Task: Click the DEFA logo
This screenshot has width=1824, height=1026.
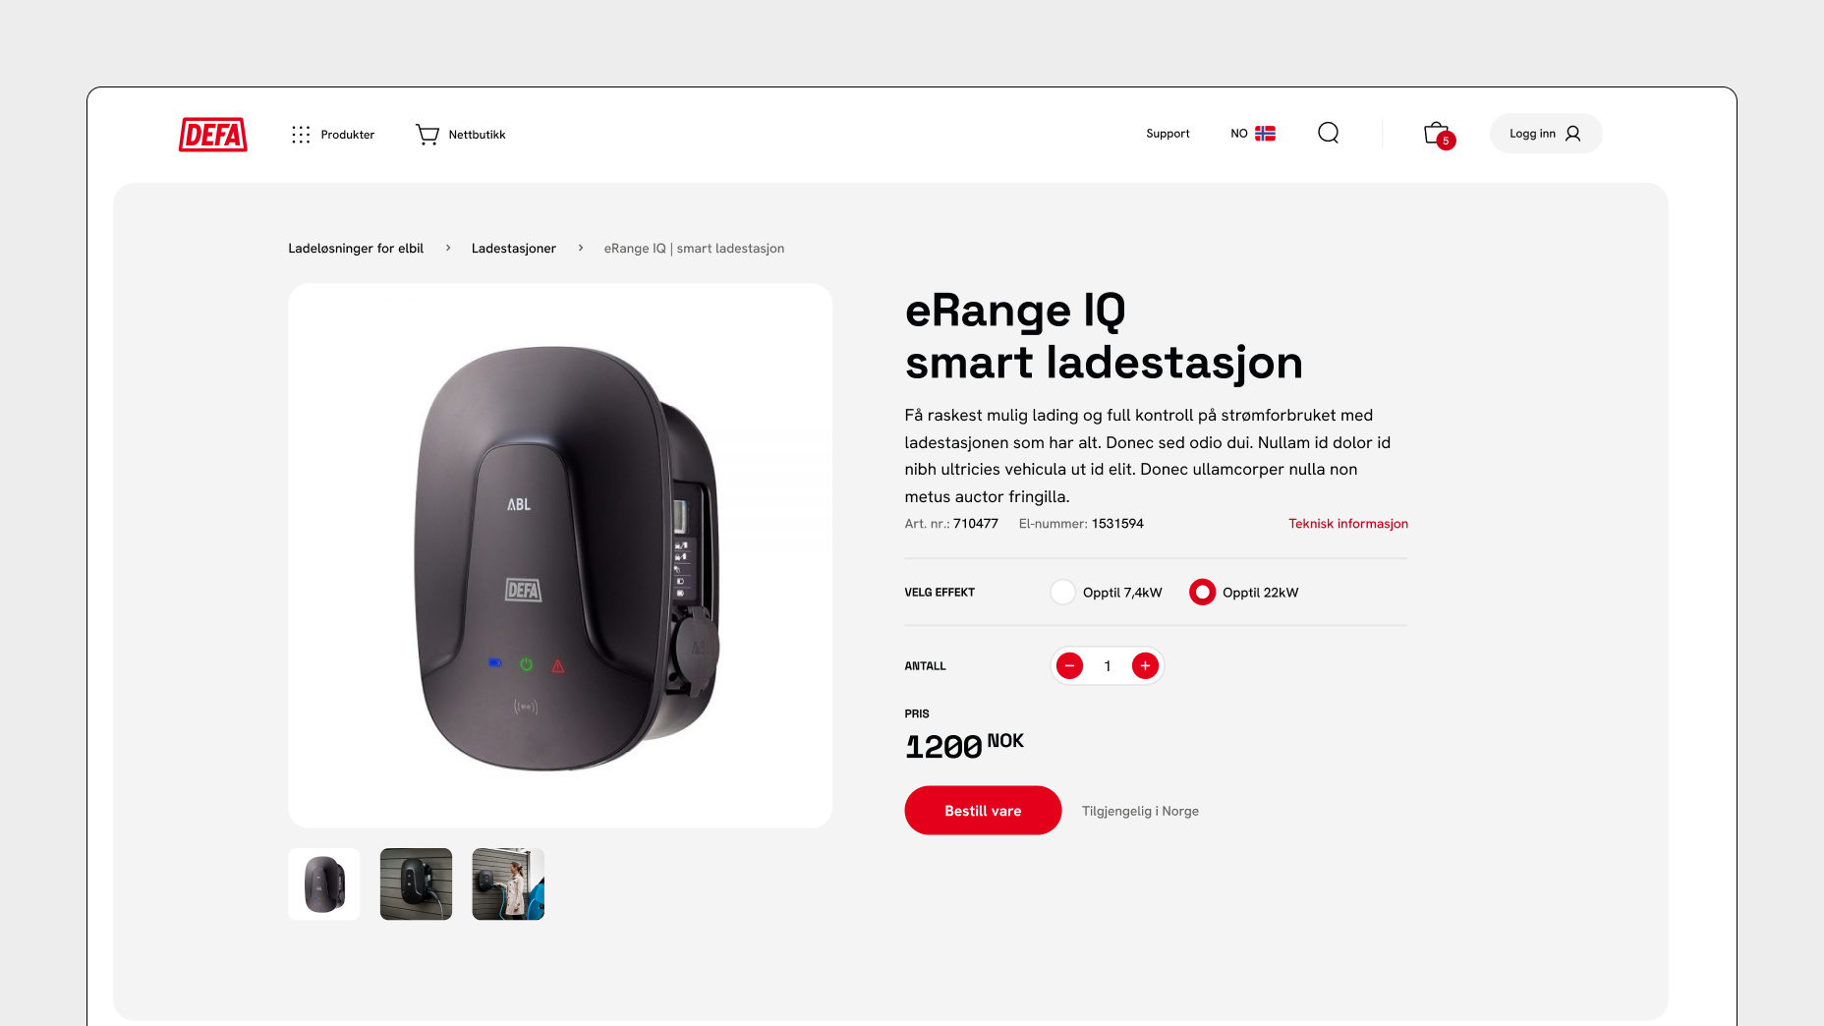Action: coord(212,135)
